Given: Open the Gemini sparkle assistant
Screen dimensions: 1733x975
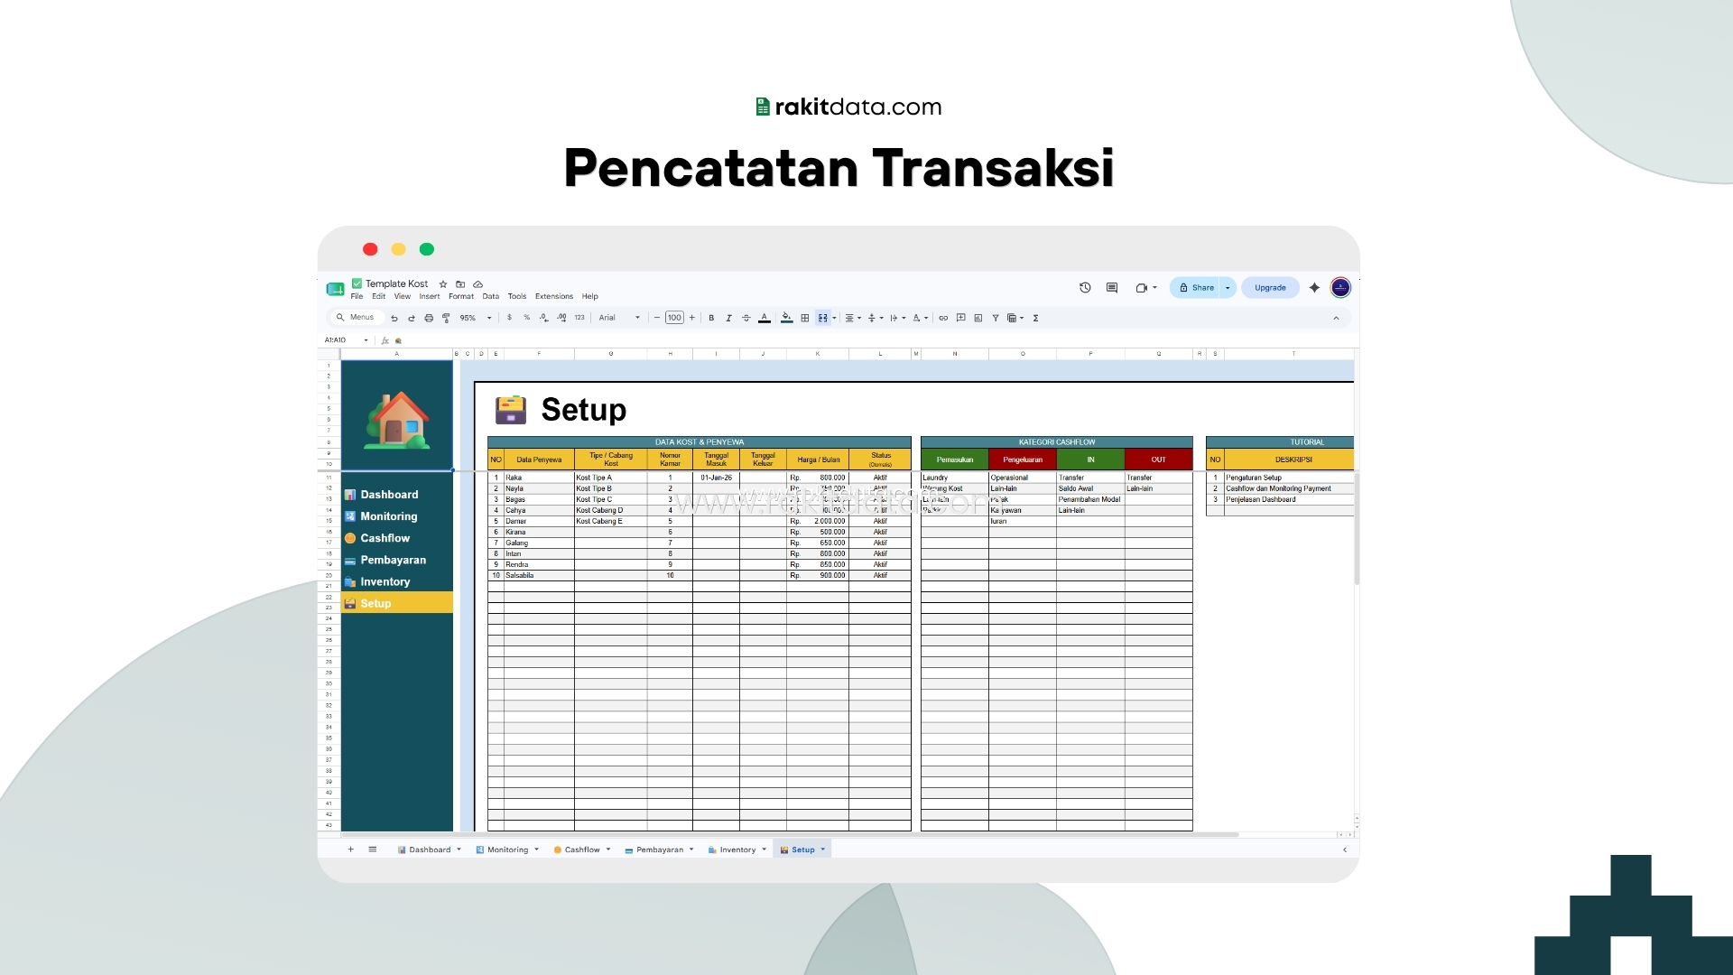Looking at the screenshot, I should point(1314,288).
